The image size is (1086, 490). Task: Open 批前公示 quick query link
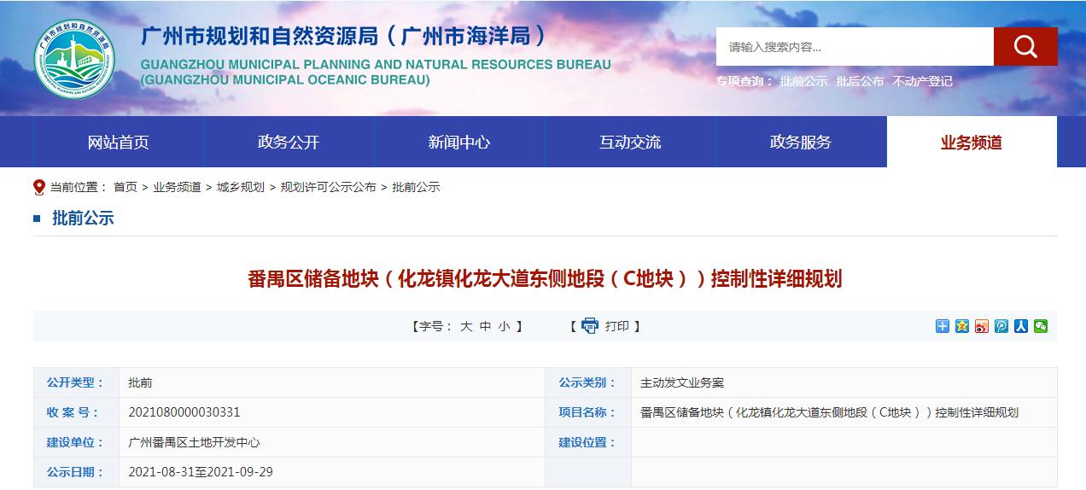click(804, 81)
